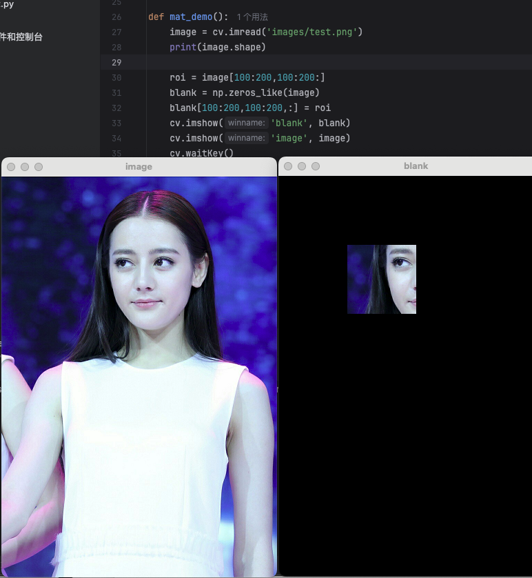The width and height of the screenshot is (532, 578).
Task: Click the ROI patch in blank window
Action: [382, 279]
